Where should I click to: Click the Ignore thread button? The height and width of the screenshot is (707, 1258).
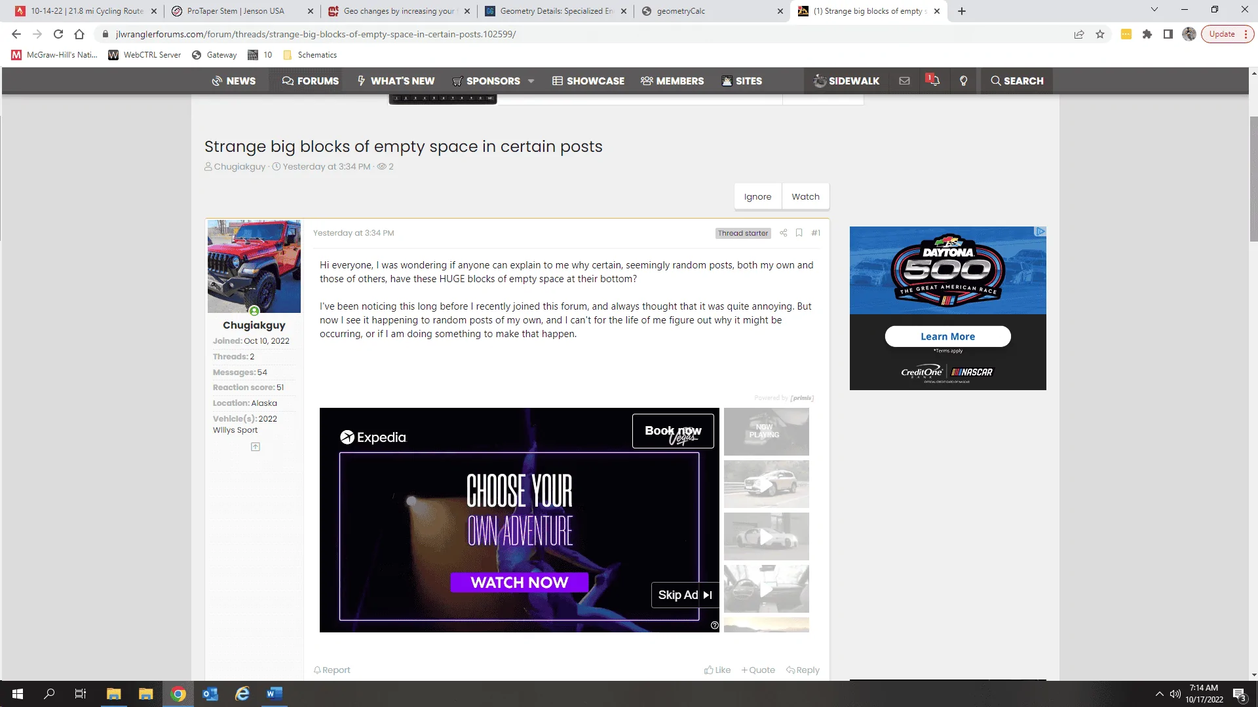[x=757, y=196]
